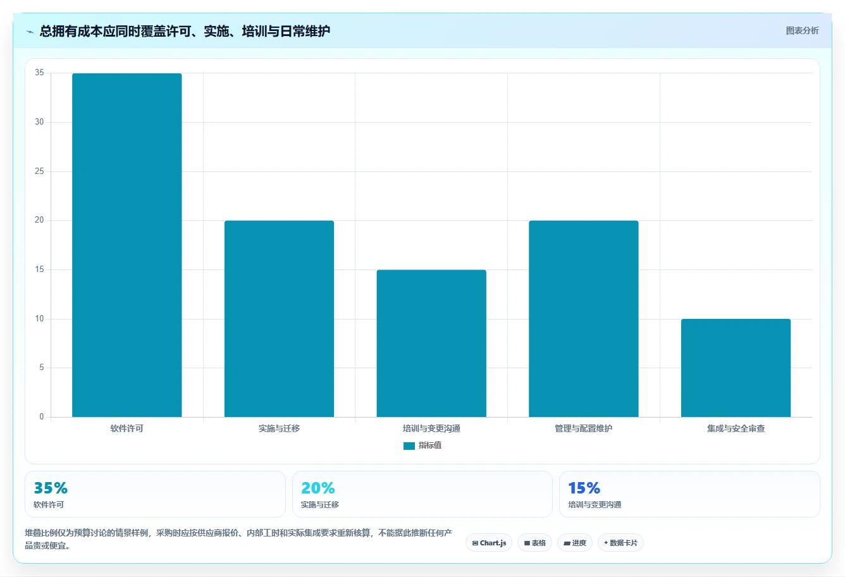Click the 图表分析 label in header

pyautogui.click(x=802, y=30)
